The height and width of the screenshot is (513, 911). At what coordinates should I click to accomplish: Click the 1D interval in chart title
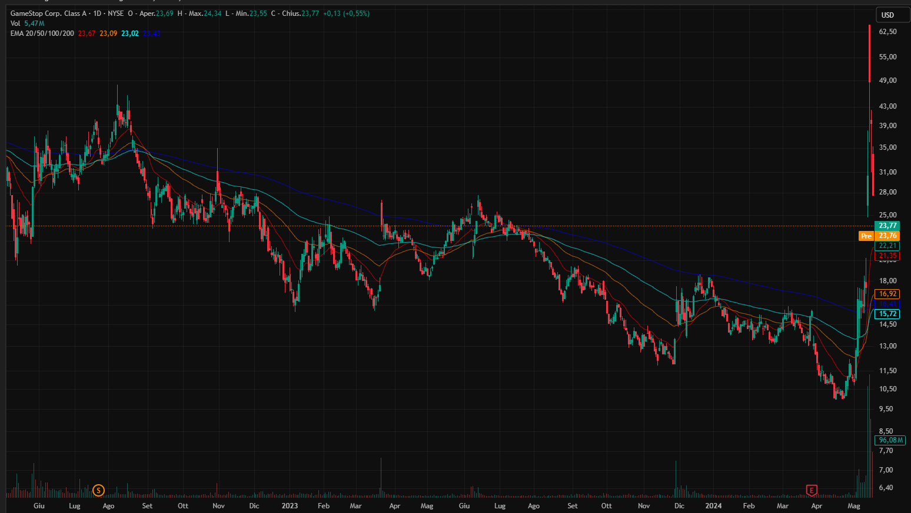click(x=97, y=14)
